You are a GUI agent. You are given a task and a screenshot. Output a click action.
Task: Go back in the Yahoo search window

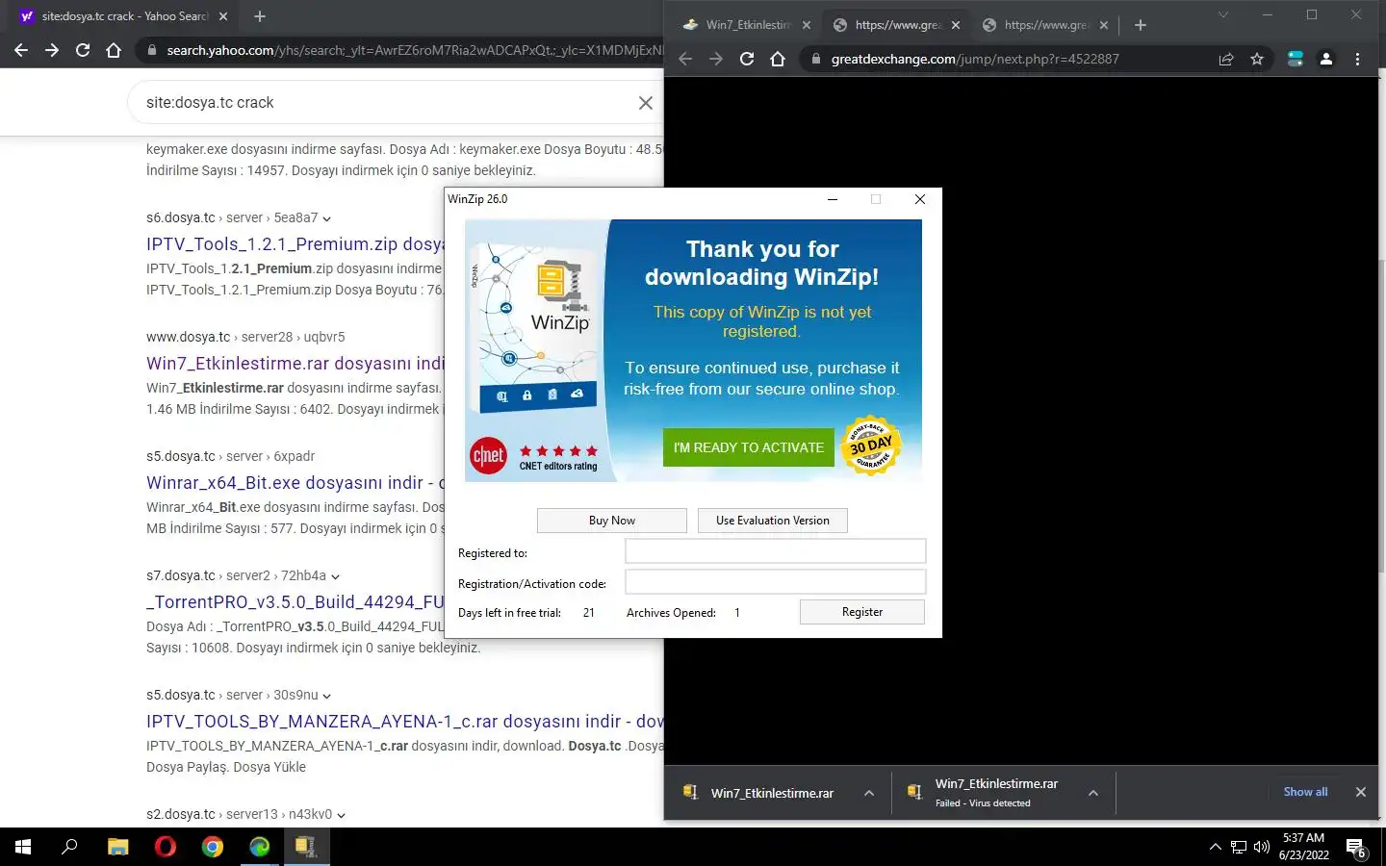click(21, 50)
